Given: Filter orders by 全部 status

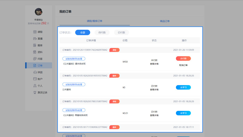Looking at the screenshot, I should point(83,33).
